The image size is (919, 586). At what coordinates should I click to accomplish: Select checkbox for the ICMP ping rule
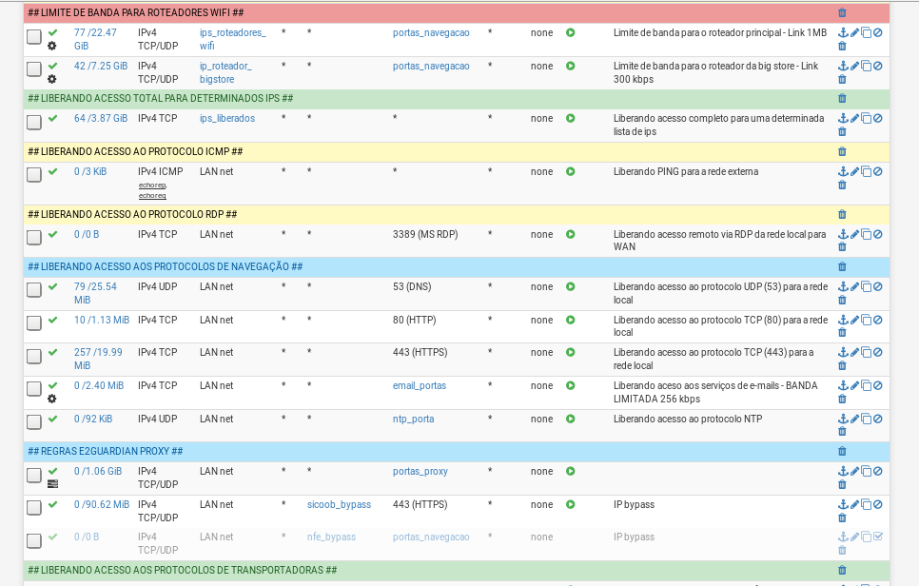coord(34,174)
